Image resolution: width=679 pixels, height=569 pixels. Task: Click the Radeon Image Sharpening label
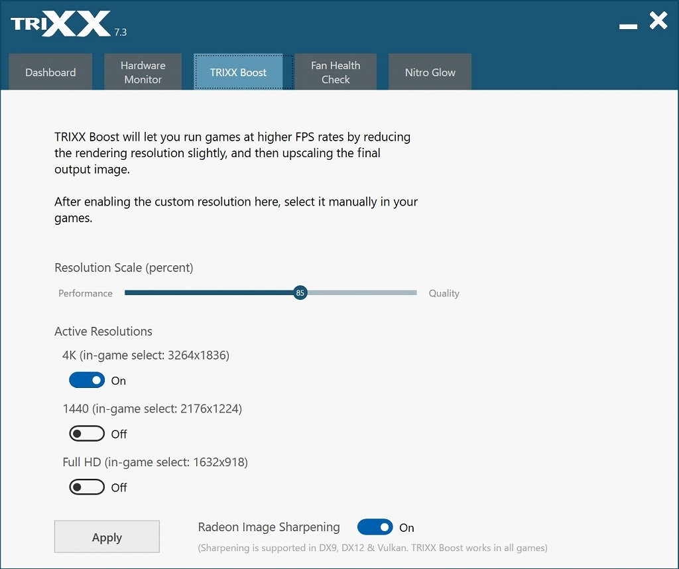point(269,527)
